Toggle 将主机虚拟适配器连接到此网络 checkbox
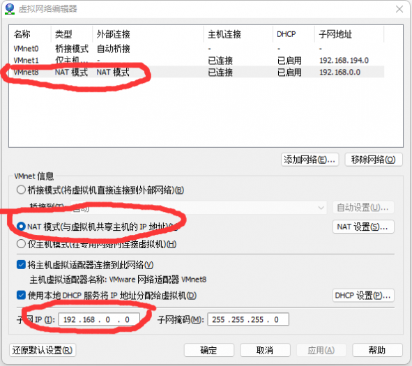412x366 pixels. pyautogui.click(x=21, y=265)
